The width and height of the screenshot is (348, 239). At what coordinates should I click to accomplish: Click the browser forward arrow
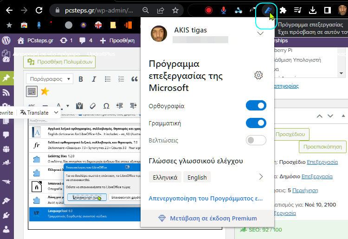point(24,10)
